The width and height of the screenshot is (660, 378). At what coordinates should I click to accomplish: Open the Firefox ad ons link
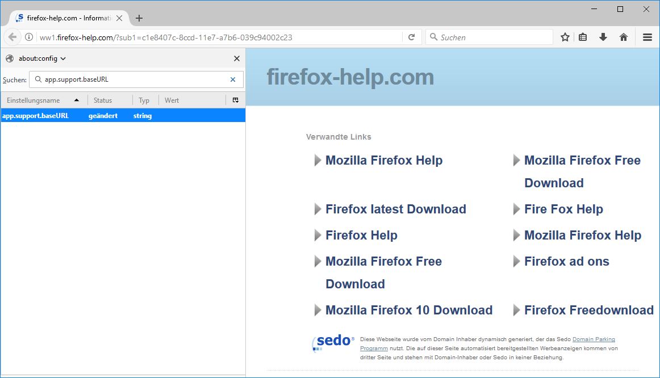[566, 261]
